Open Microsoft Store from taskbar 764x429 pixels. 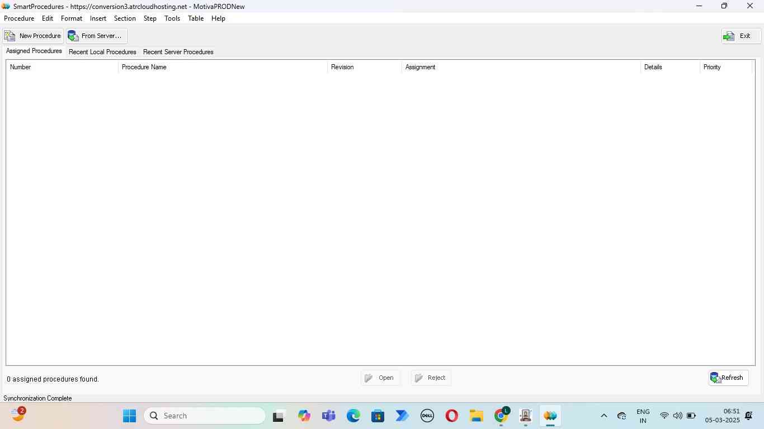[x=378, y=416]
